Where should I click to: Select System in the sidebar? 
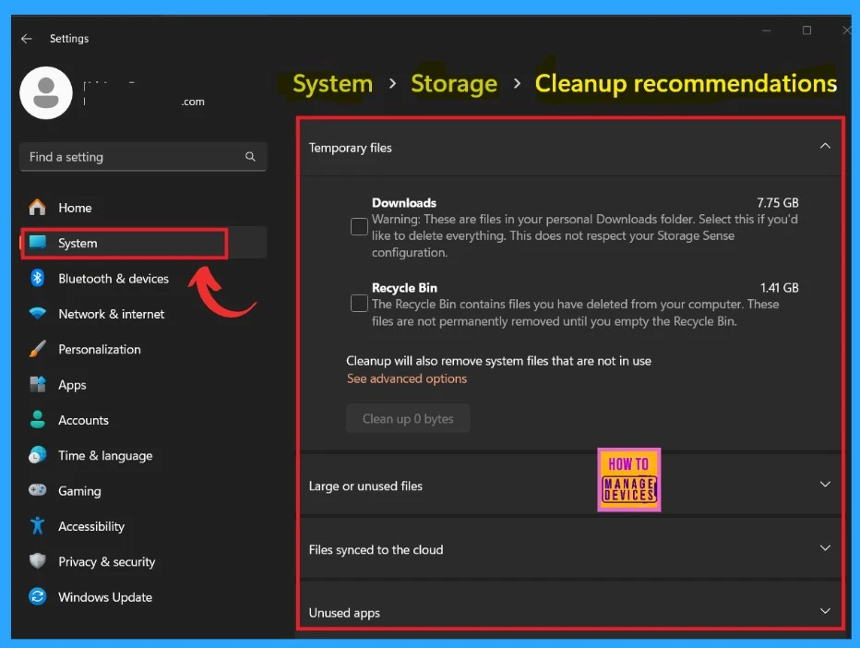143,243
